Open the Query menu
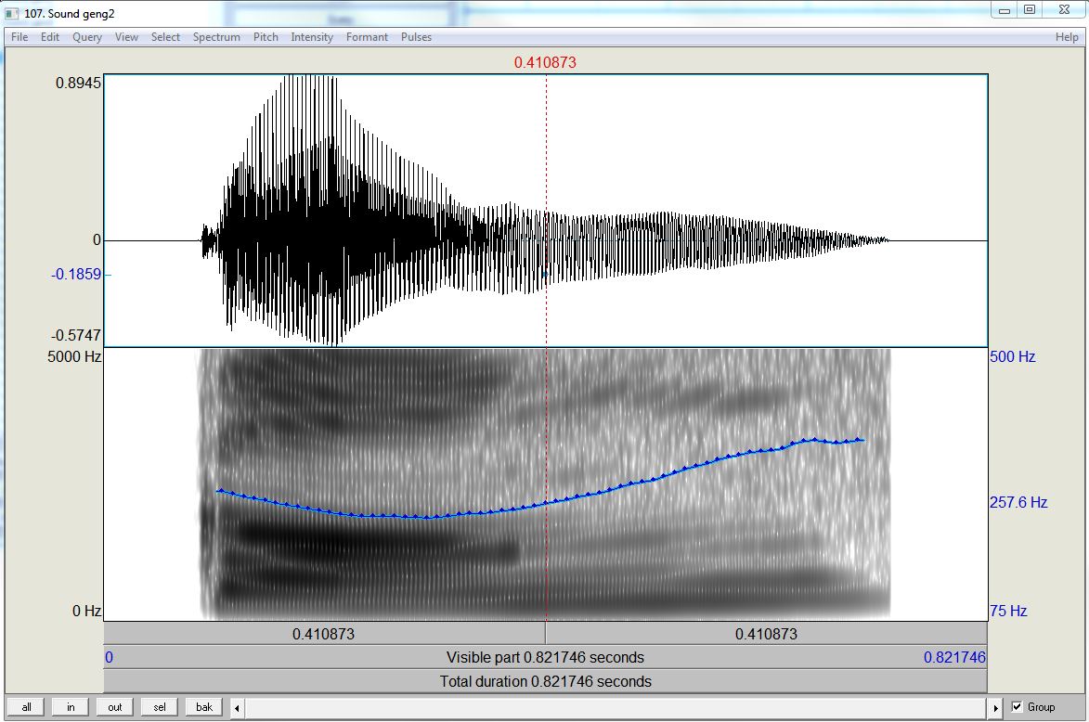 click(87, 37)
